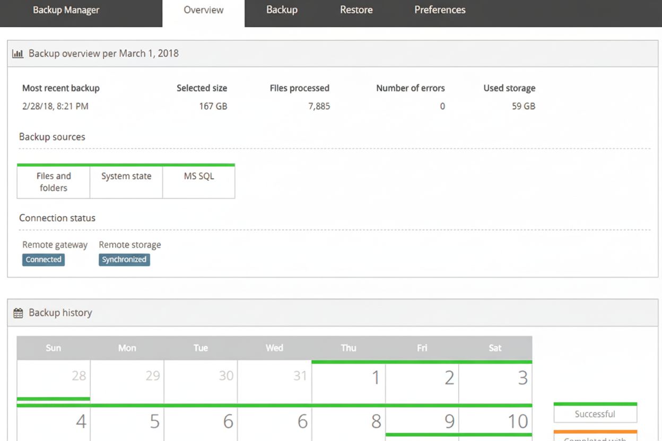
Task: Select March 1 in the backup calendar
Action: pyautogui.click(x=349, y=376)
